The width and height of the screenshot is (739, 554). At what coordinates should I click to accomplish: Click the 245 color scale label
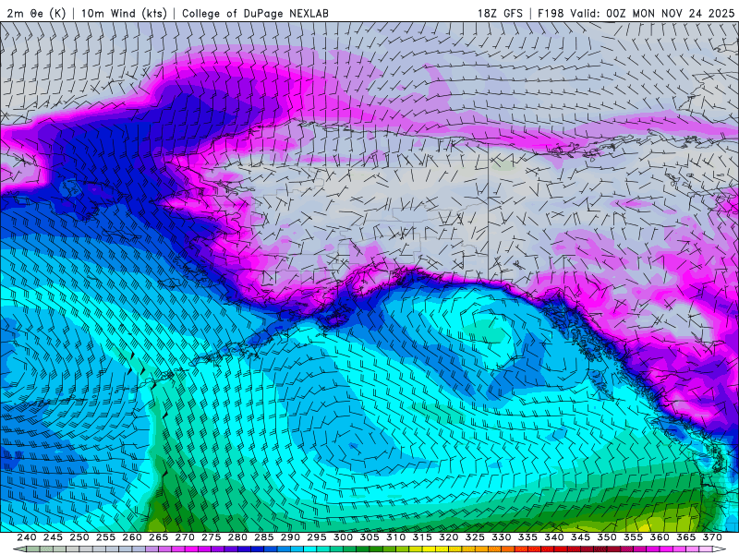53,537
